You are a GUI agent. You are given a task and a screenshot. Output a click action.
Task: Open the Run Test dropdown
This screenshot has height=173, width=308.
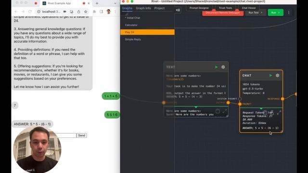[256, 12]
